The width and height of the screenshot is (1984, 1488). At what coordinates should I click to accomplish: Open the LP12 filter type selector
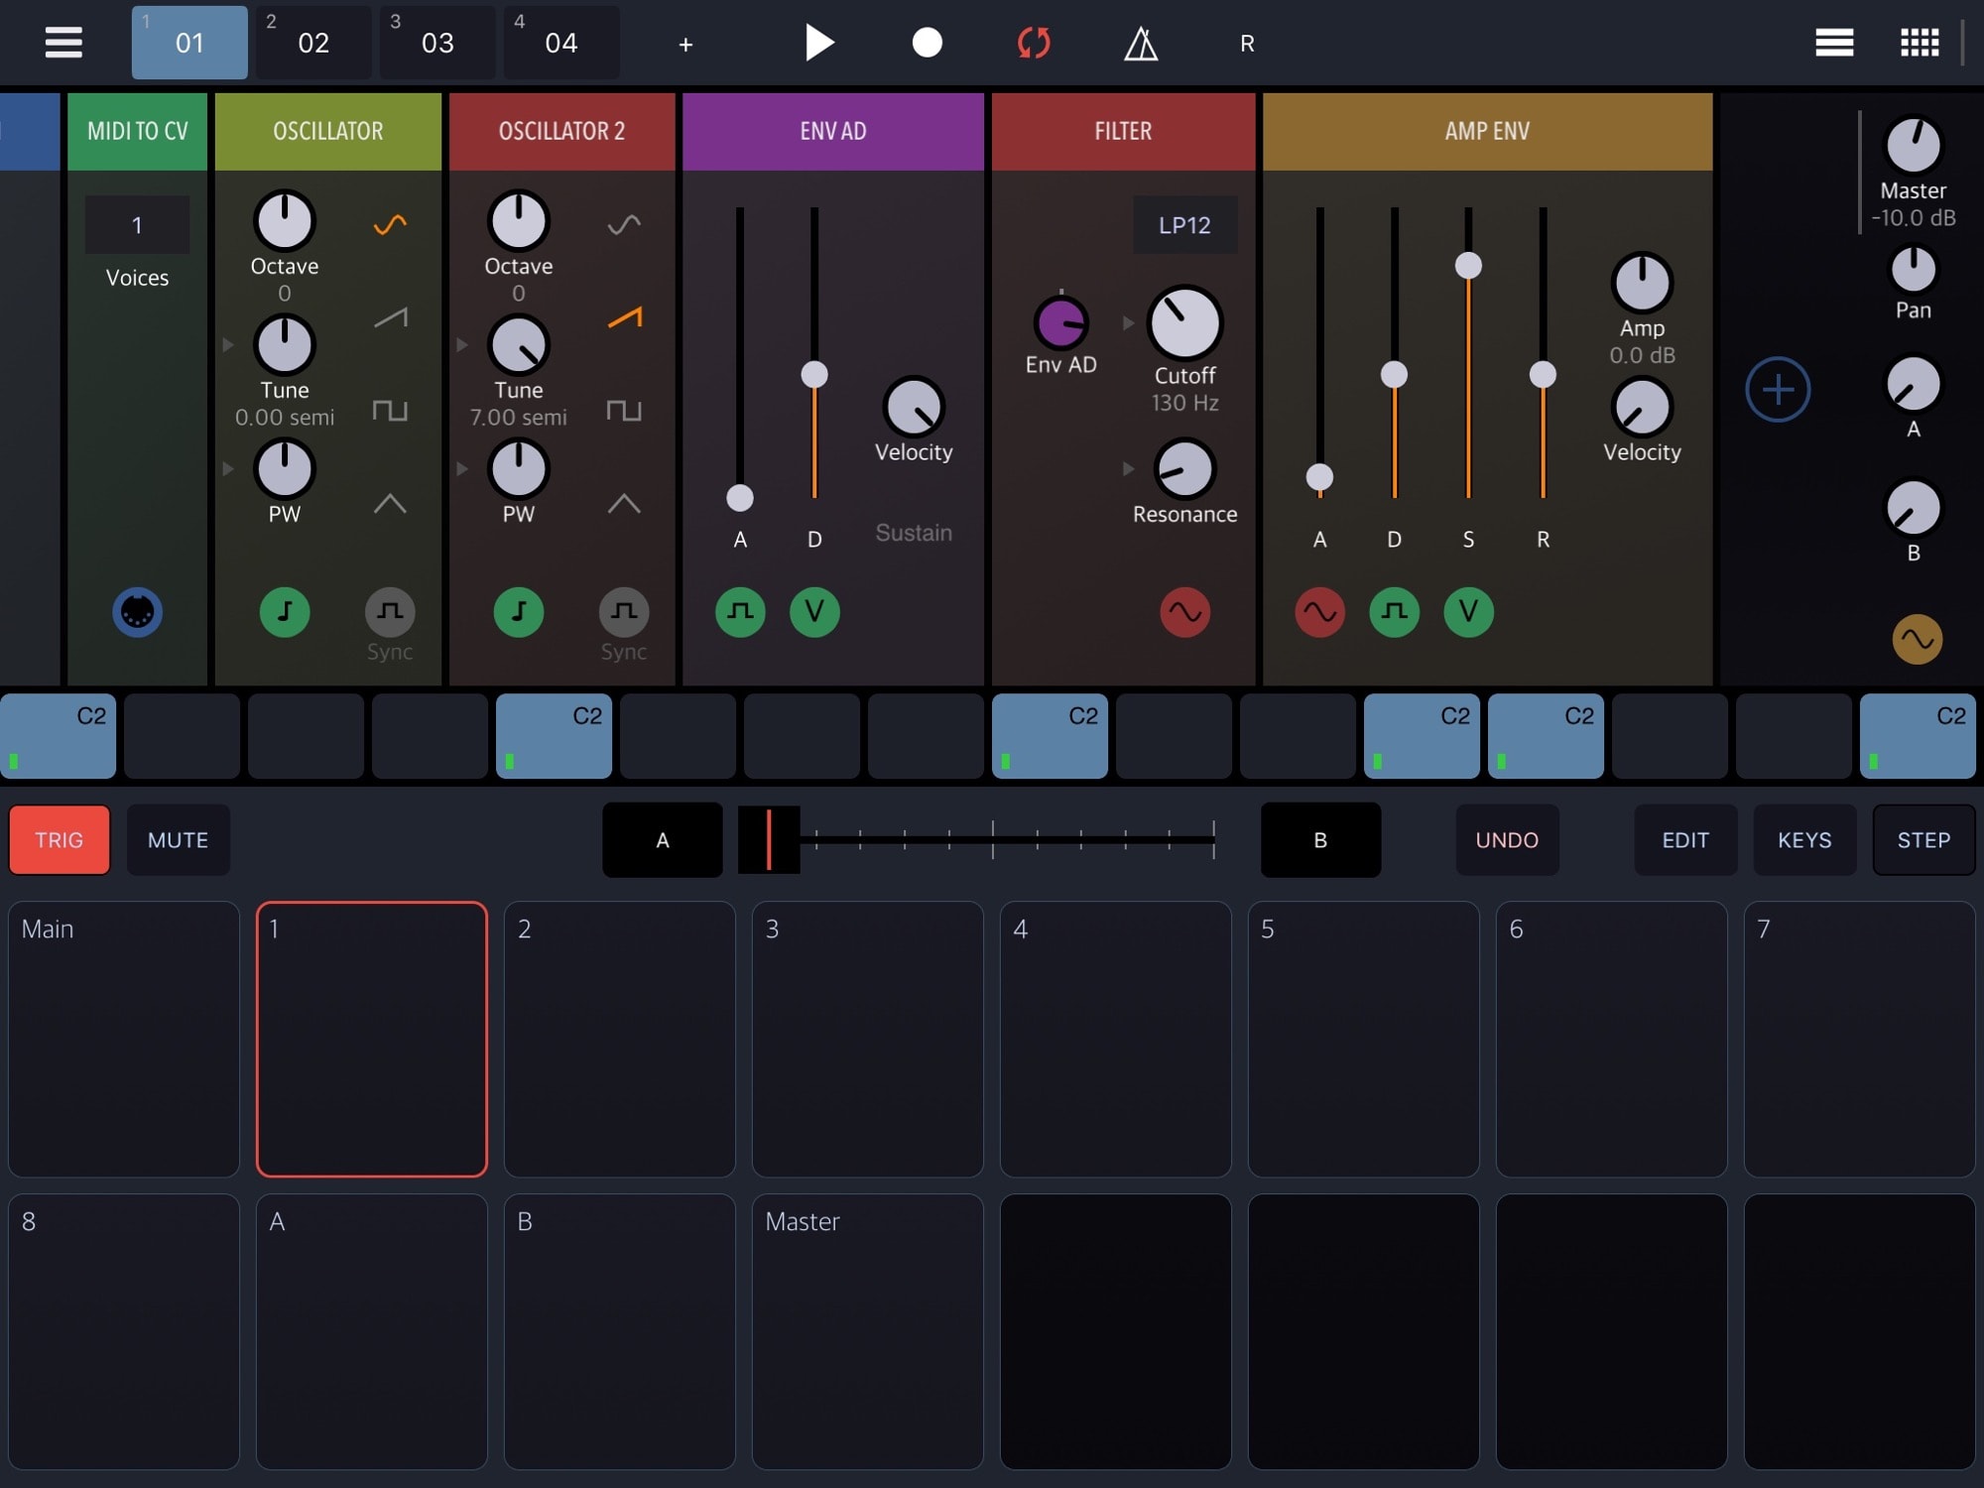(1184, 225)
